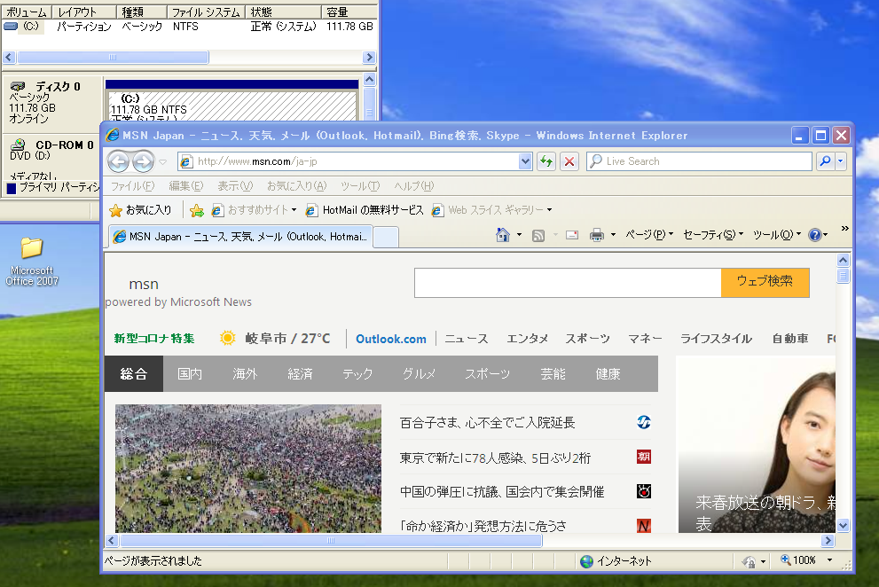Click the Help question mark icon

click(x=815, y=235)
